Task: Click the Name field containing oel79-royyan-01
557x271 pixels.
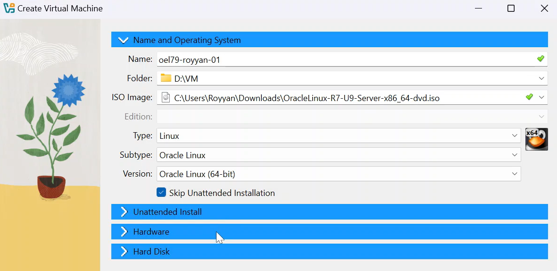Action: coord(344,59)
